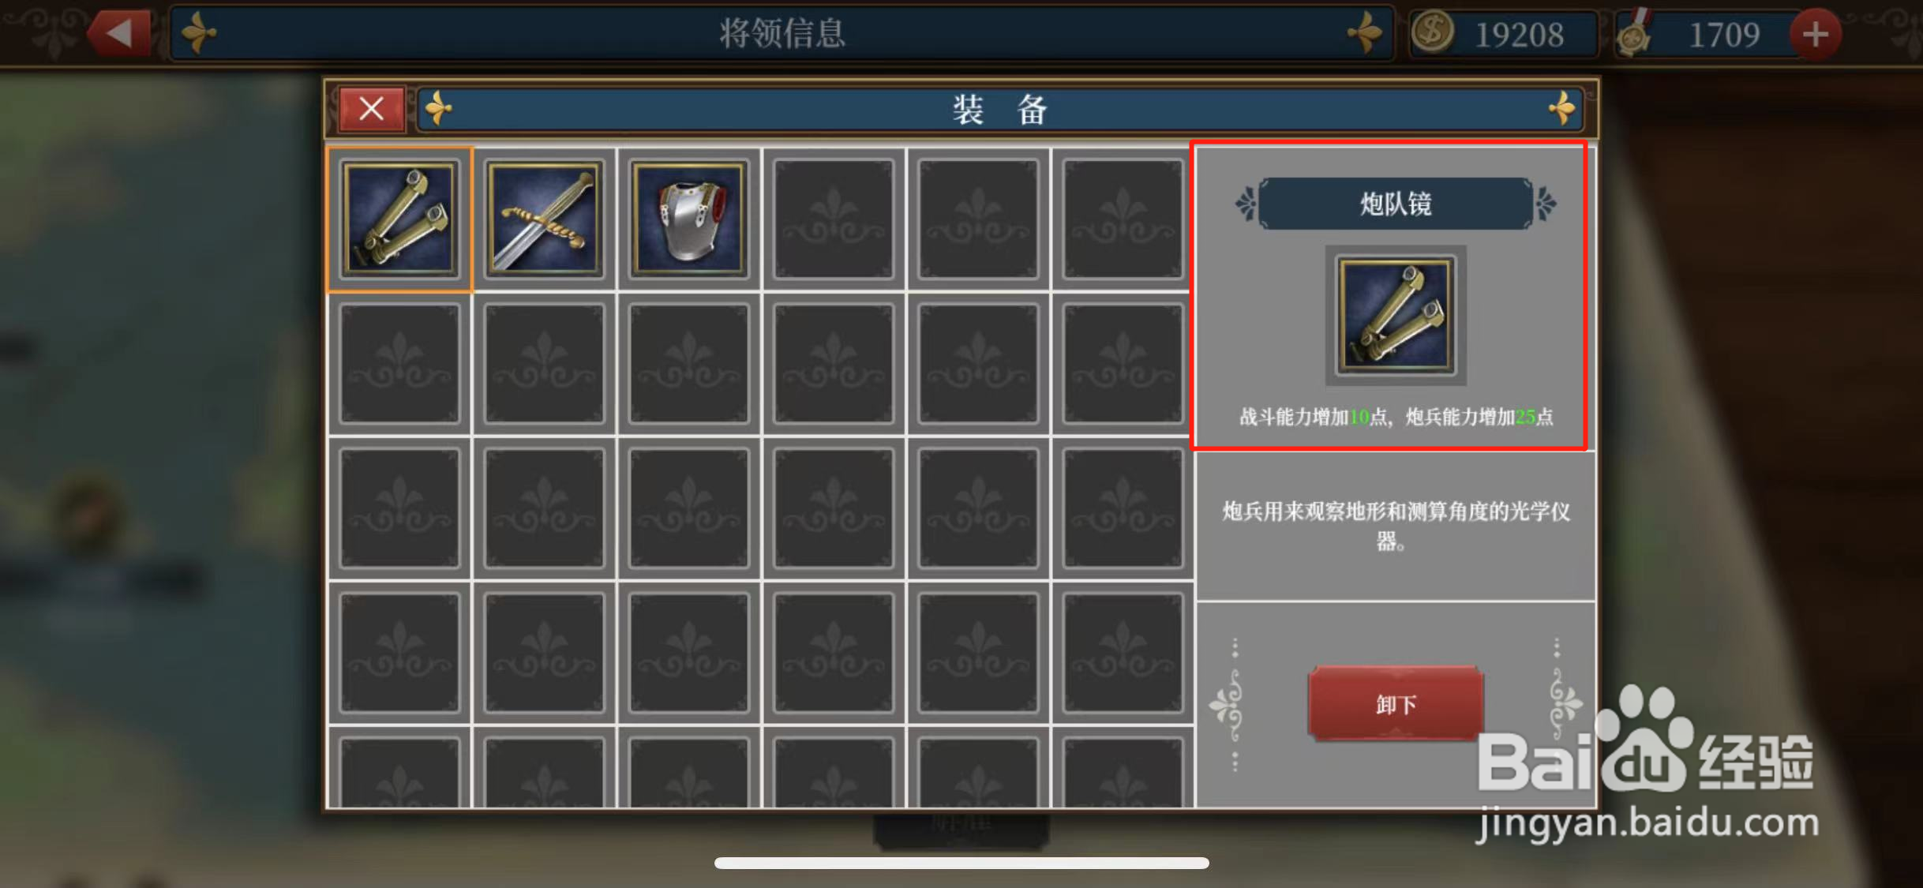This screenshot has height=888, width=1923.
Task: Select the sword equipment item
Action: coord(544,219)
